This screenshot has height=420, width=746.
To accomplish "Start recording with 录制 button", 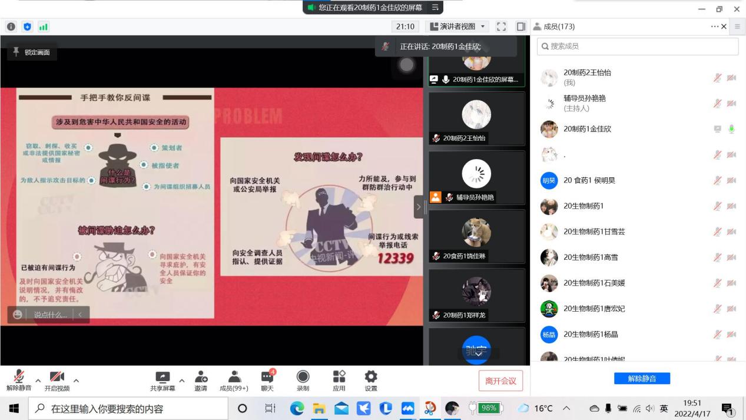I will click(303, 381).
